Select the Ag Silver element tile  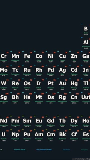tap(62, 71)
